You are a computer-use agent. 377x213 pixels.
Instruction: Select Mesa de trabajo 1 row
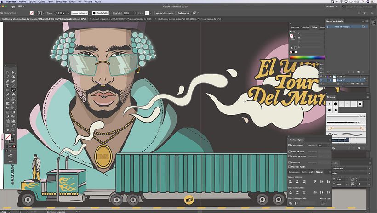(347, 27)
